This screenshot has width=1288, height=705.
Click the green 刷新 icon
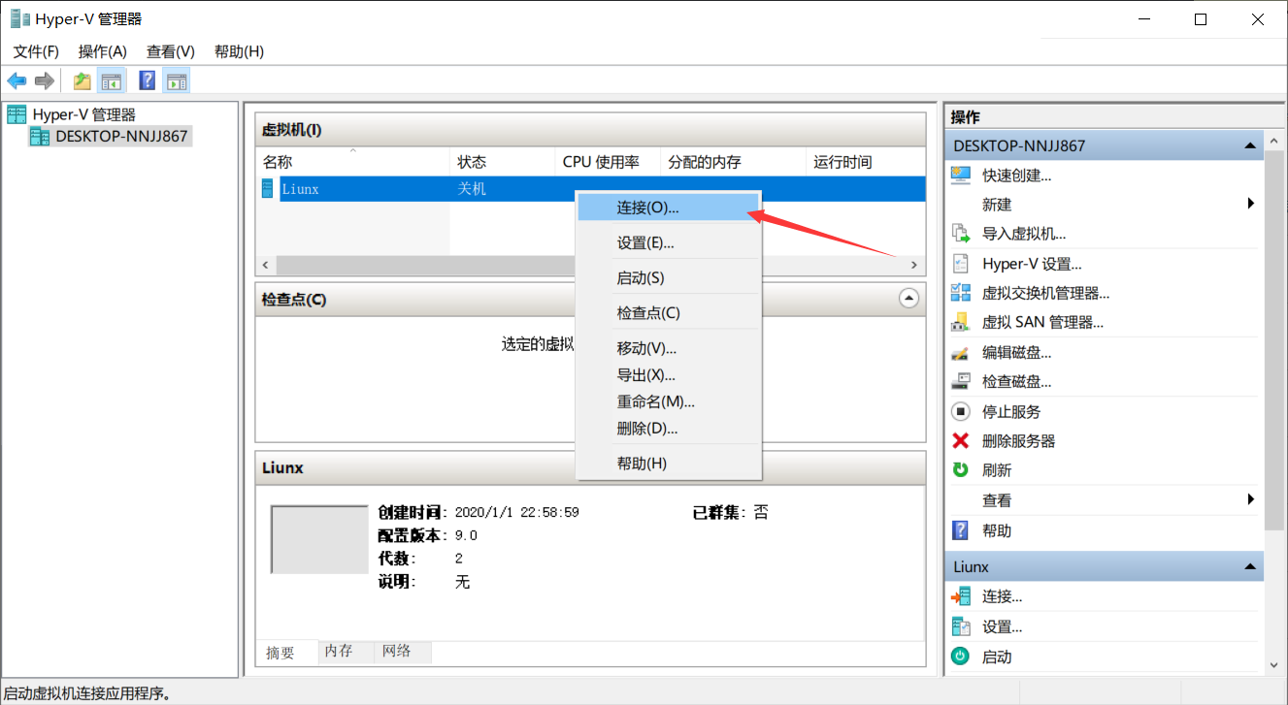961,469
